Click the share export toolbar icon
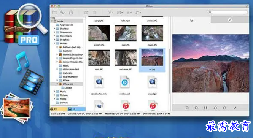The width and height of the screenshot is (253, 138). tap(71, 13)
